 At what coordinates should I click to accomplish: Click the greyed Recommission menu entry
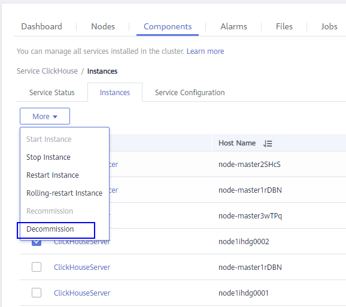(50, 211)
